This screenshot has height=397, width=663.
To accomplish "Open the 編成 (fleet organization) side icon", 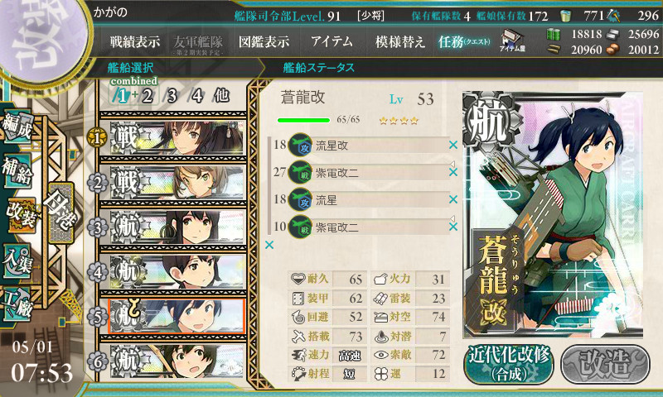I will point(17,125).
